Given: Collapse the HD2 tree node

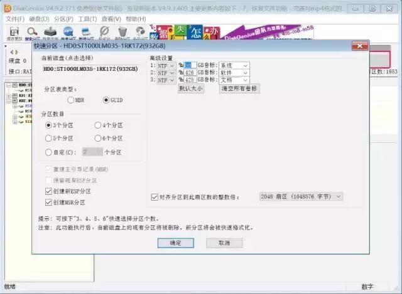Looking at the screenshot, I should (9, 101).
